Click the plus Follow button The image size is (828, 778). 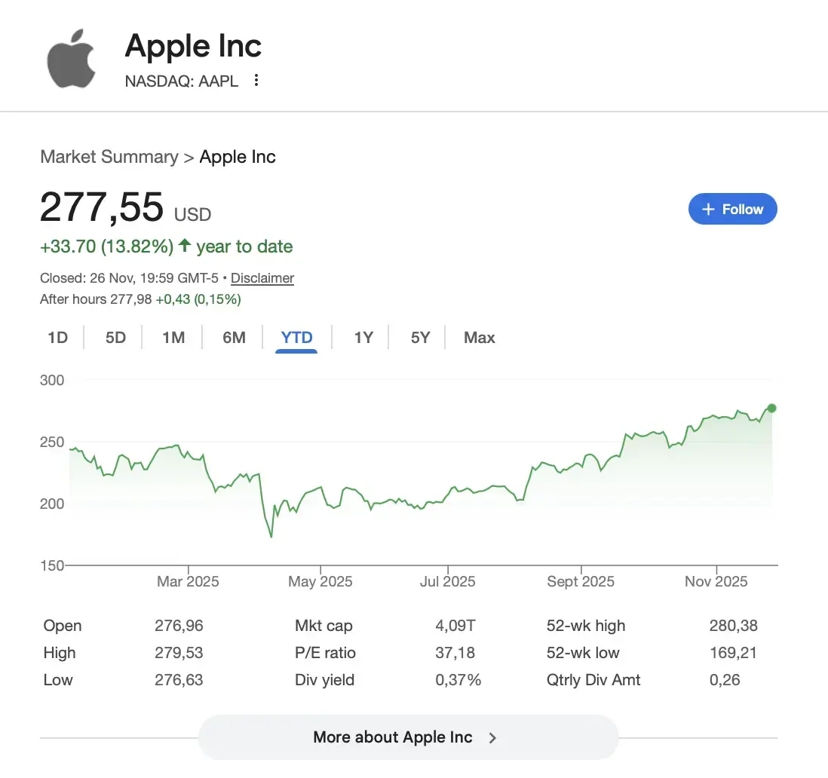coord(732,210)
